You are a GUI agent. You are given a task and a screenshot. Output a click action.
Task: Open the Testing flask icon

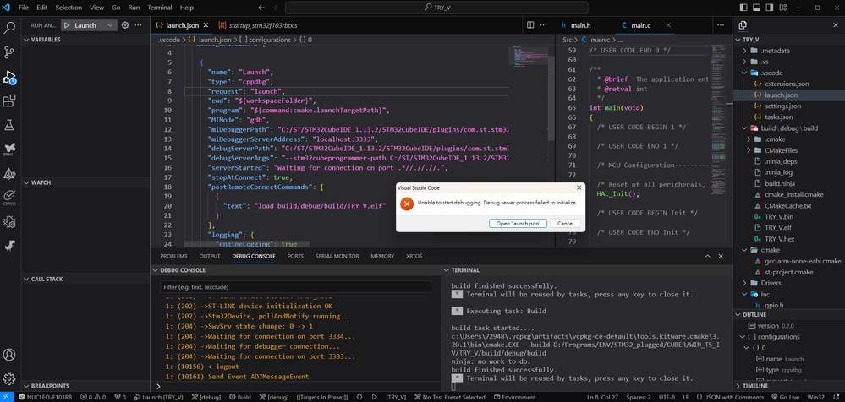coord(10,125)
